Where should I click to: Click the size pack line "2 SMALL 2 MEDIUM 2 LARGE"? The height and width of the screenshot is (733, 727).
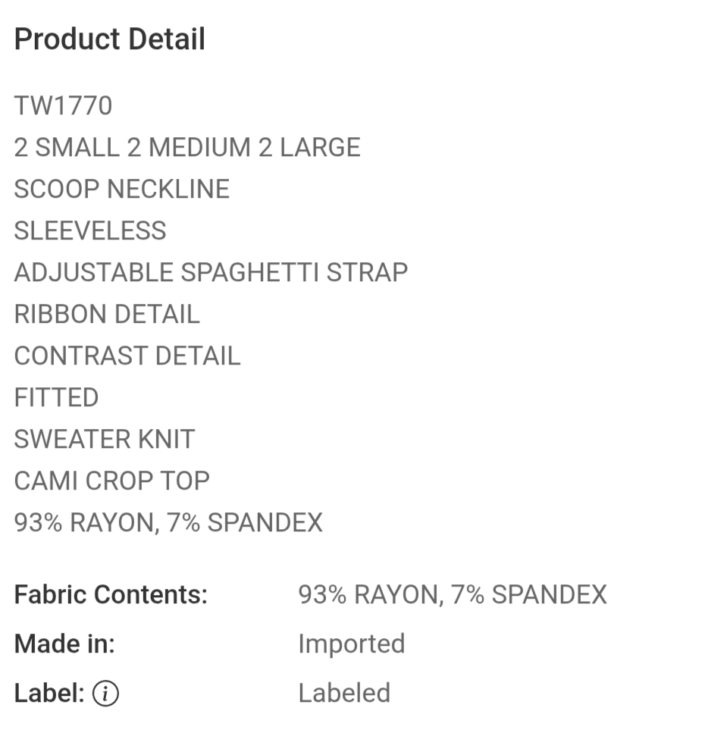(x=187, y=147)
